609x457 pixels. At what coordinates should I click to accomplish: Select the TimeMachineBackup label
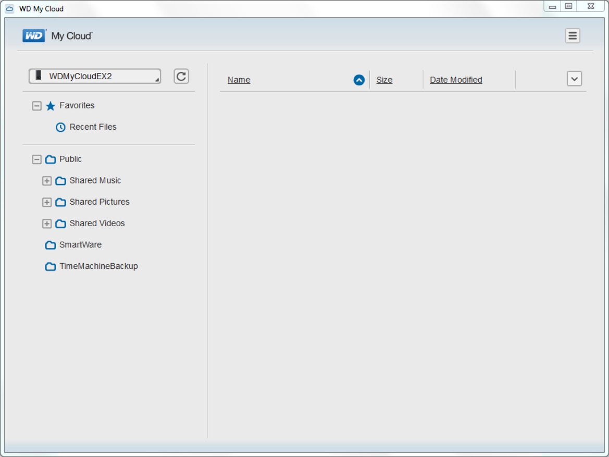click(x=98, y=266)
